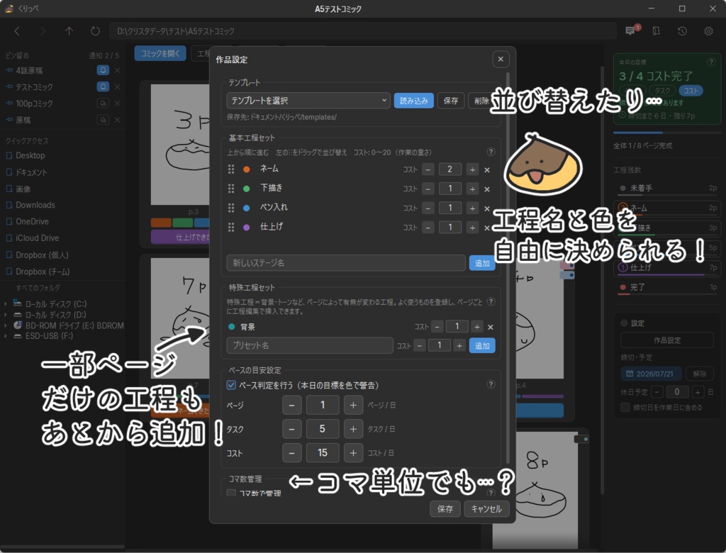Toggle 締切日を作業日に含める checkbox
726x553 pixels.
[625, 407]
